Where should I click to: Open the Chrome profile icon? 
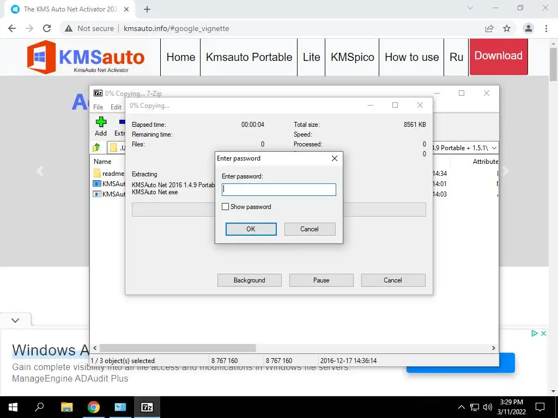(529, 28)
